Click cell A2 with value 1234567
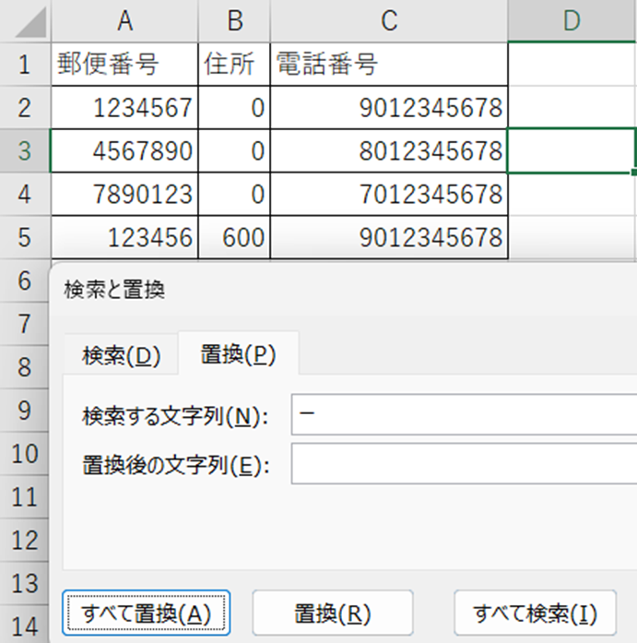 (x=124, y=108)
